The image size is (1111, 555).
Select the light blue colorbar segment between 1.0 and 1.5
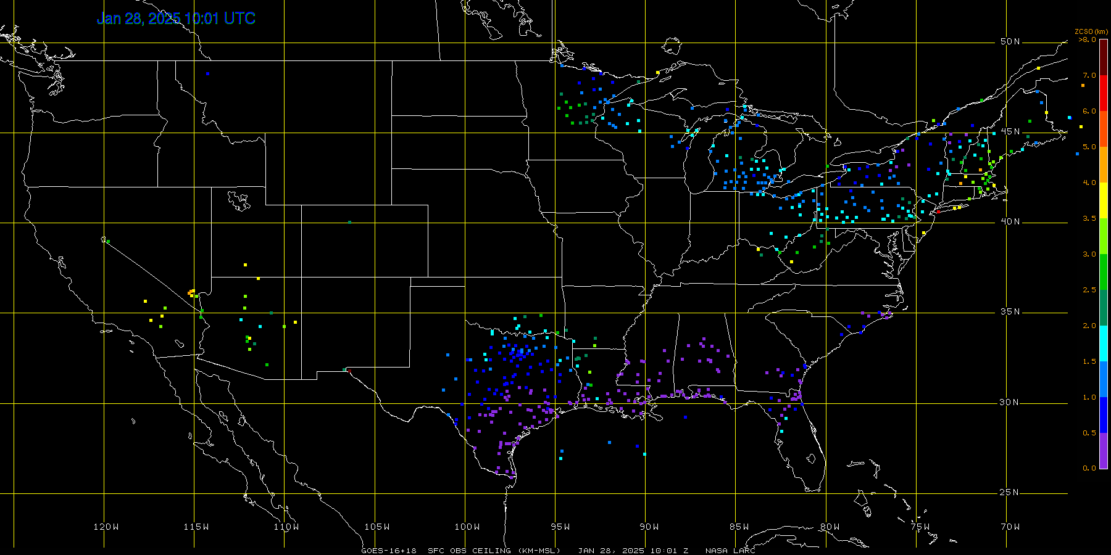point(1104,379)
